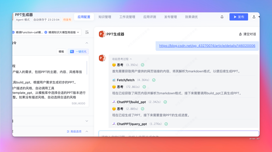The image size is (272, 152).
Task: Click the Fetch/fetch step label
Action: 126,80
